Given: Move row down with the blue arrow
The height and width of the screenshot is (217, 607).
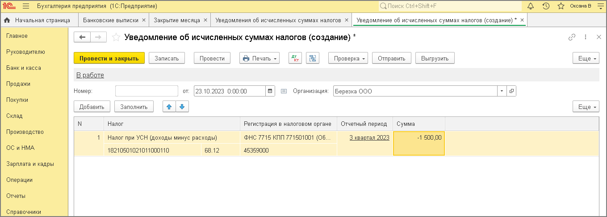Looking at the screenshot, I should pos(182,107).
